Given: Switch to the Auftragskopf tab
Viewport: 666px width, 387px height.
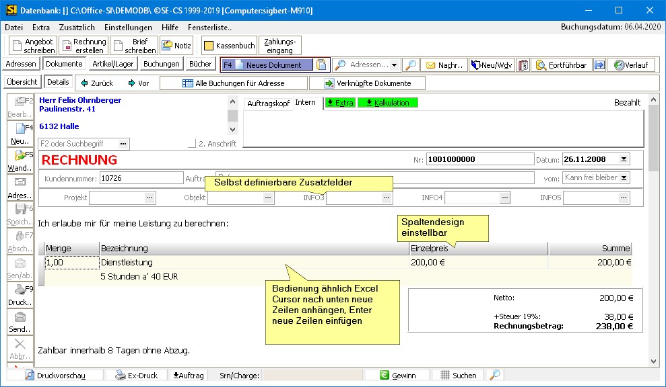Looking at the screenshot, I should click(268, 103).
